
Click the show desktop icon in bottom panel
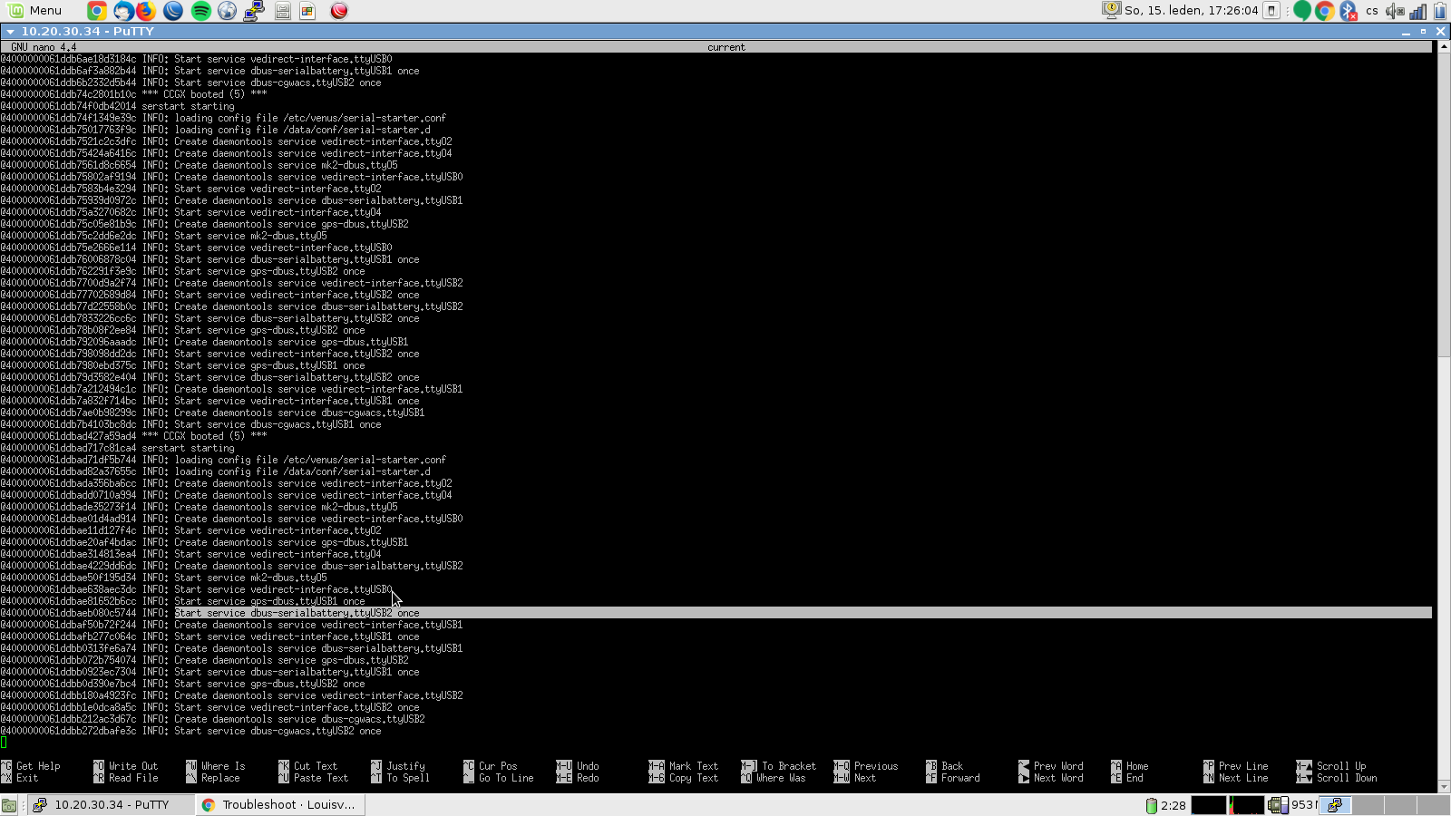[9, 805]
